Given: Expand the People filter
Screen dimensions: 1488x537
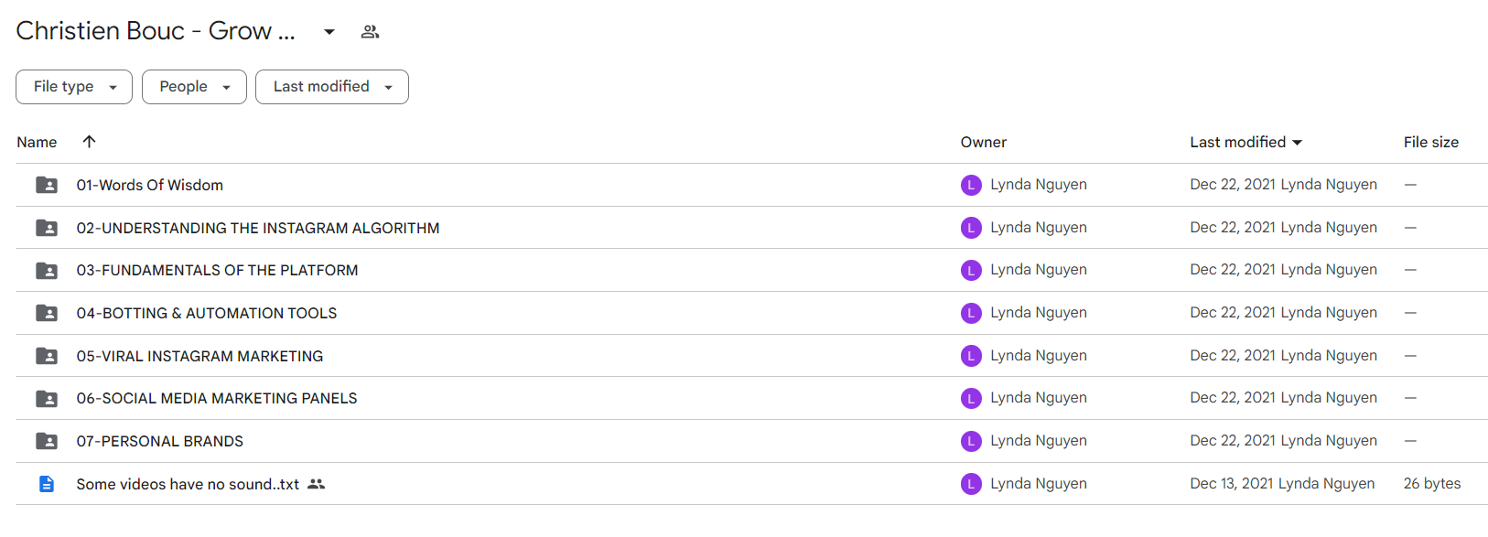Looking at the screenshot, I should [194, 87].
